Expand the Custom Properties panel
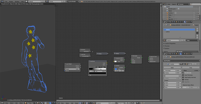This screenshot has width=201, height=104. 170,44
